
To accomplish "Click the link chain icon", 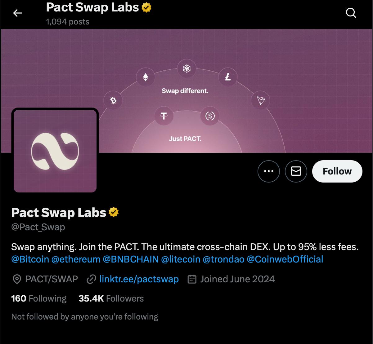I will pos(91,280).
